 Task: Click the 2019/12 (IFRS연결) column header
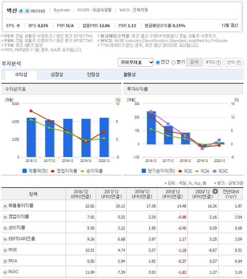(x=173, y=194)
